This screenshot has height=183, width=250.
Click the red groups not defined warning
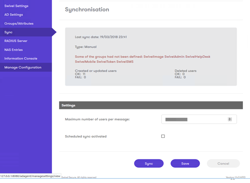[142, 59]
